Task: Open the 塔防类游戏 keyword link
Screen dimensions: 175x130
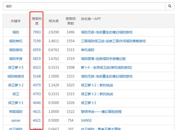Action: click(x=16, y=76)
